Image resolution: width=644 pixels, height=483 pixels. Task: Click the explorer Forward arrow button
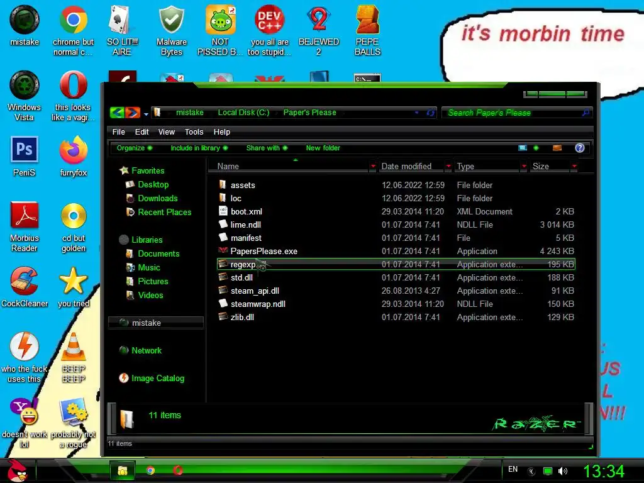132,113
